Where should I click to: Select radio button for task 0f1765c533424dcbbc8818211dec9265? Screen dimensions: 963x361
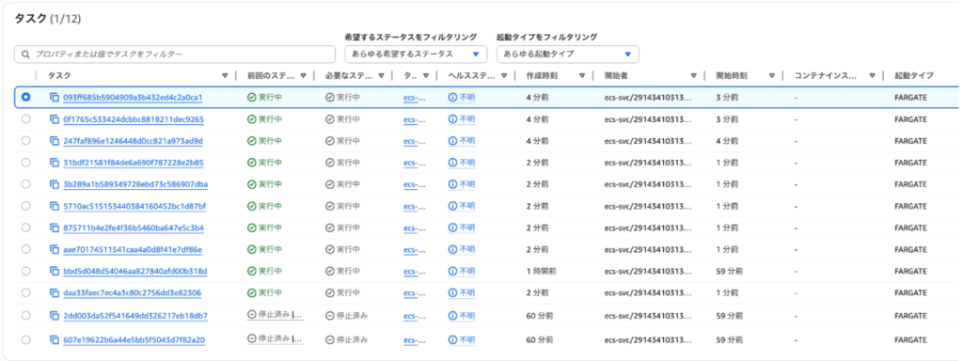click(25, 119)
